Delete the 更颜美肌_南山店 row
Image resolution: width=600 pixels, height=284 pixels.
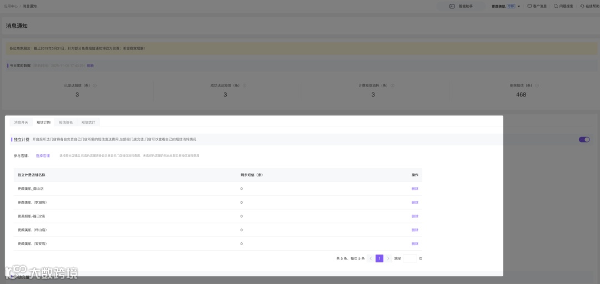point(415,189)
